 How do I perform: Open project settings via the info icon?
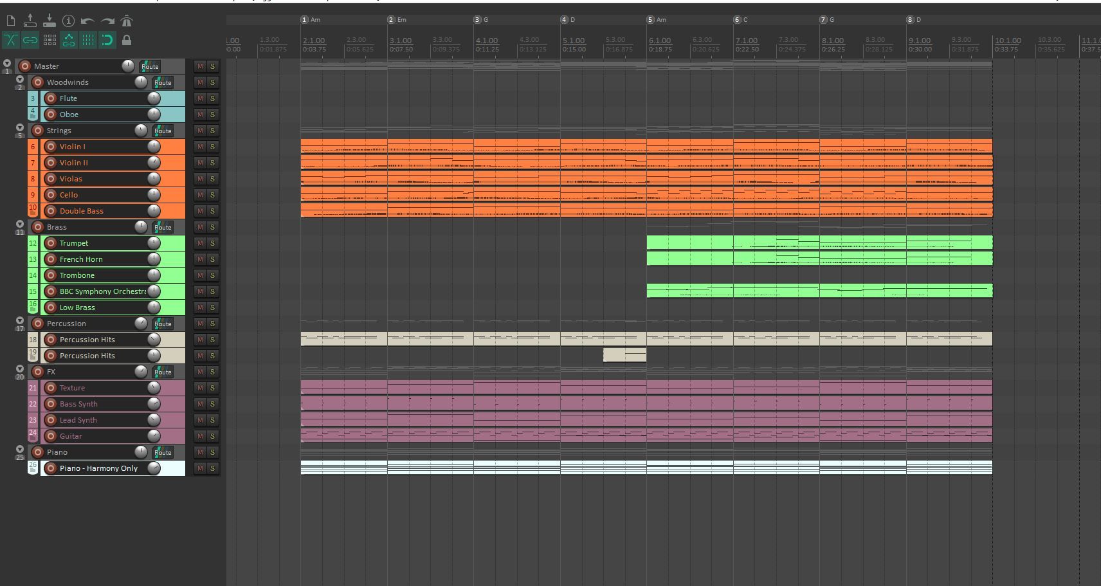coord(68,21)
